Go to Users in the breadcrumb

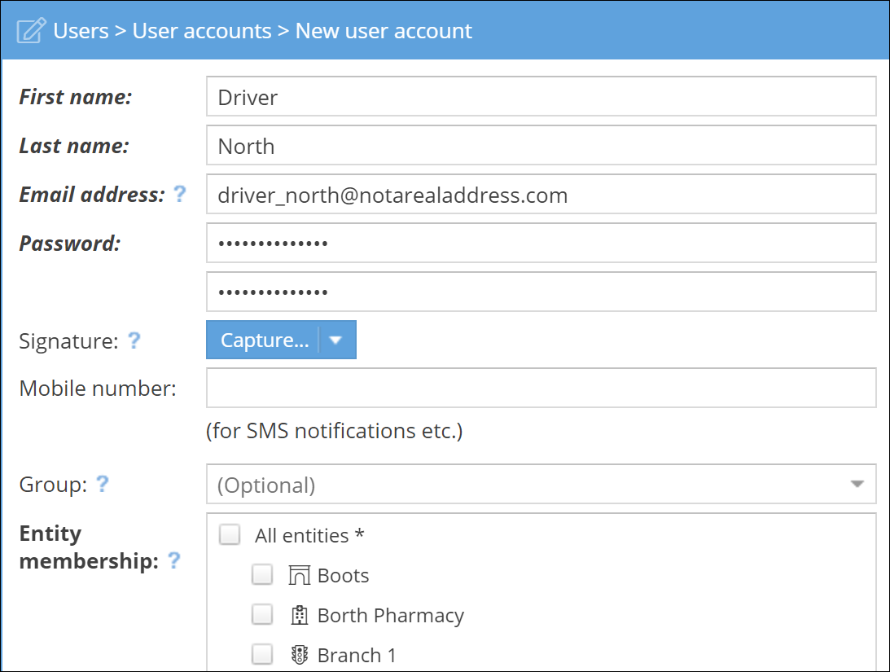pyautogui.click(x=81, y=32)
